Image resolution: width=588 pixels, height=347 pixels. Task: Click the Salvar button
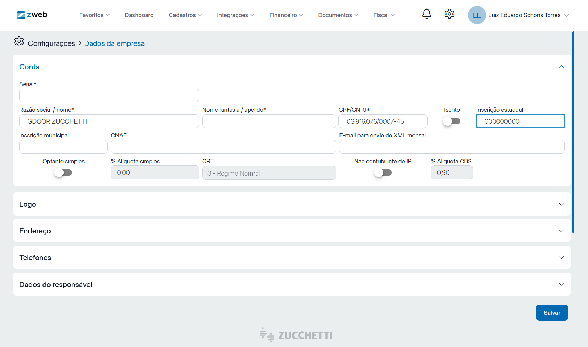click(552, 313)
